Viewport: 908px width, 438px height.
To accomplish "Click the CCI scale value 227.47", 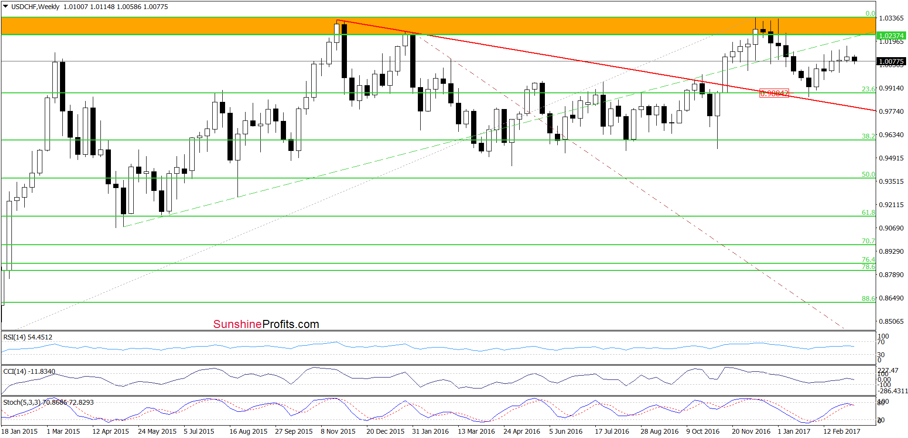I will (888, 370).
